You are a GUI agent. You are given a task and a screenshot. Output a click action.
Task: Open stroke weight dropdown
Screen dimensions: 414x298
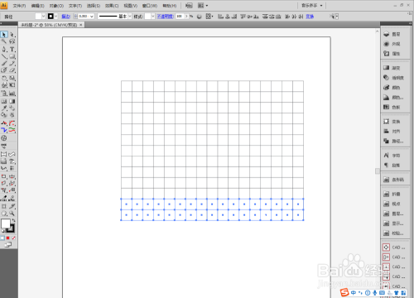click(92, 17)
